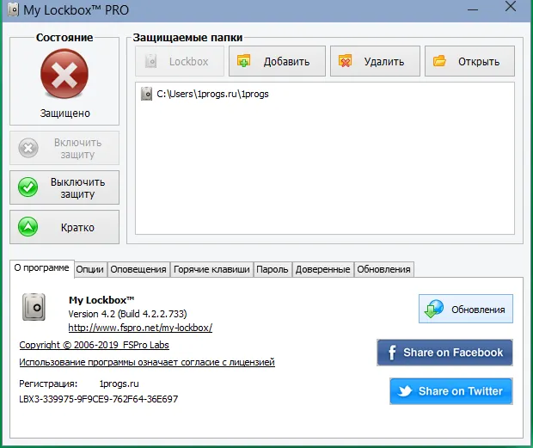Click the grayed-out Lockbox button
This screenshot has width=533, height=448.
[180, 61]
